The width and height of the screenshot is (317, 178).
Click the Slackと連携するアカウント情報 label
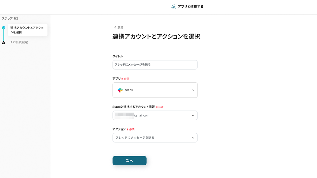[133, 107]
